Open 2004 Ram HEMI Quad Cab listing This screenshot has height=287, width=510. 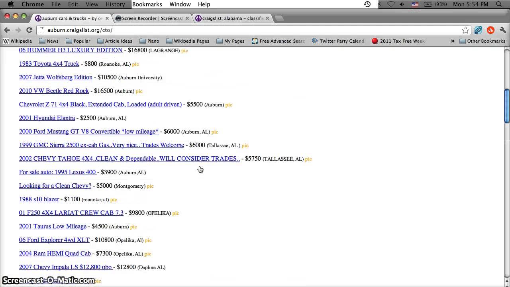[x=55, y=254]
